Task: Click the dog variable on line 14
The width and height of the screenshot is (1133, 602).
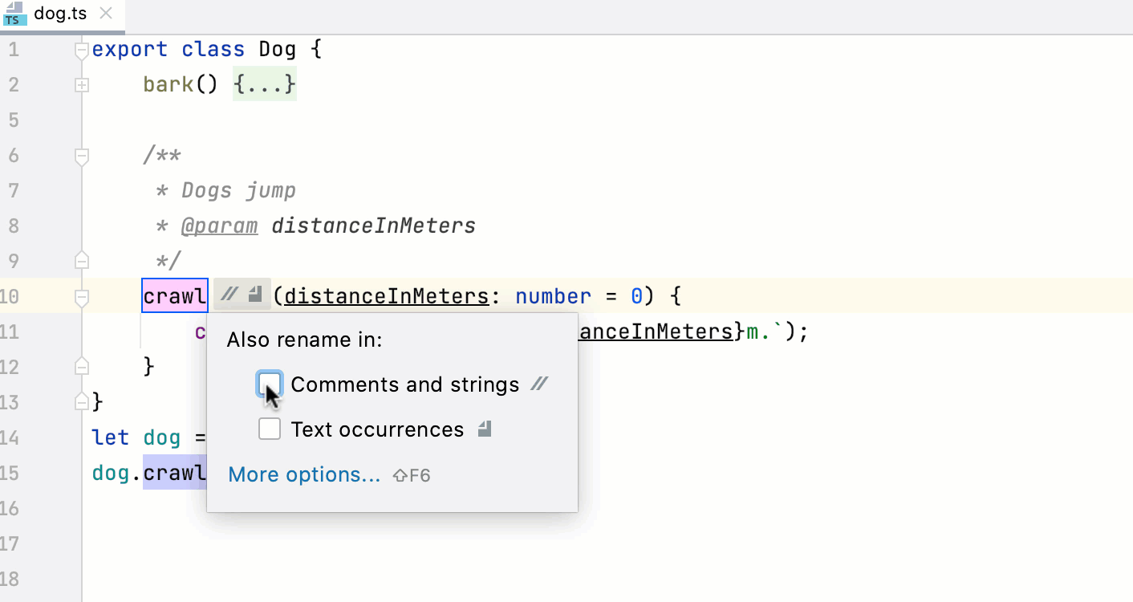Action: pos(161,437)
